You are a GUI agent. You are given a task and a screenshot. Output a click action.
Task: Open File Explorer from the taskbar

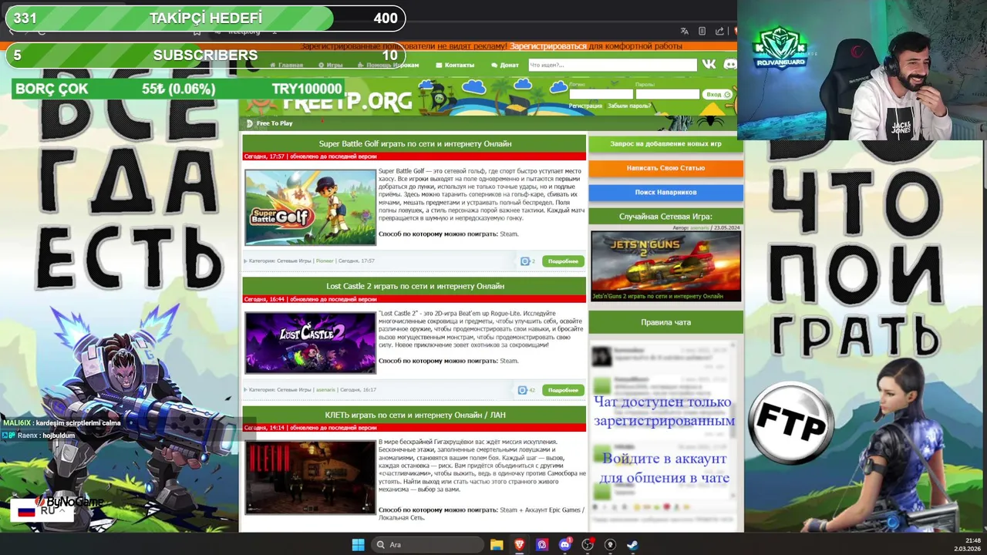click(497, 545)
